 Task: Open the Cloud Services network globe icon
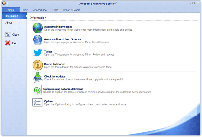[x=38, y=40]
